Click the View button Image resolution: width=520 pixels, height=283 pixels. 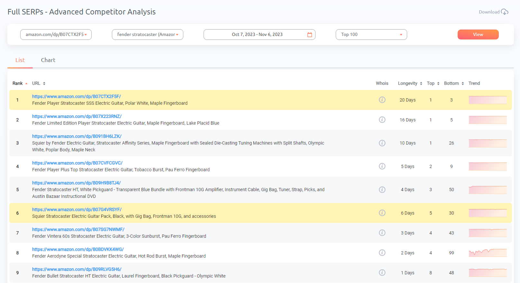[478, 35]
